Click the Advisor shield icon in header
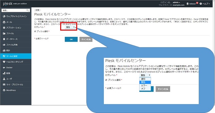This screenshot has height=113, width=215. click(188, 4)
